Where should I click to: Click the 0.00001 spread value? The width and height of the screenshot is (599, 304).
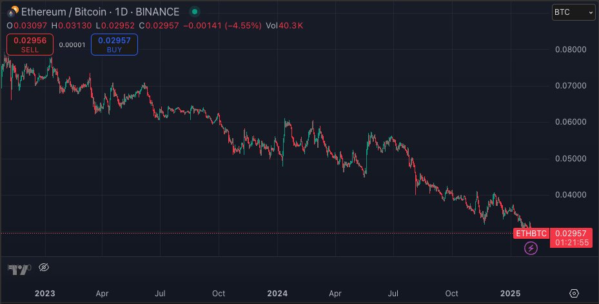pos(72,45)
